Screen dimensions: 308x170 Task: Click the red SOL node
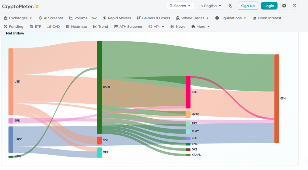click(99, 141)
